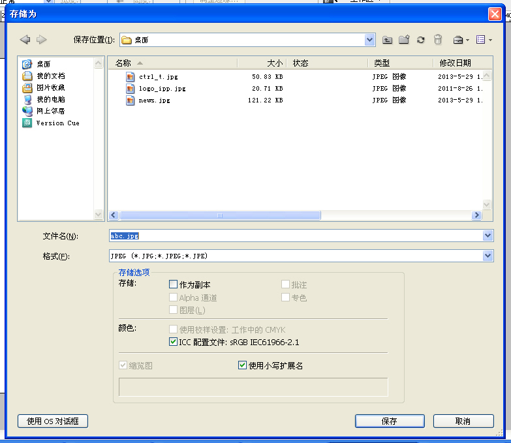Image resolution: width=511 pixels, height=443 pixels.
Task: Click the file list scroll left arrow
Action: 114,215
